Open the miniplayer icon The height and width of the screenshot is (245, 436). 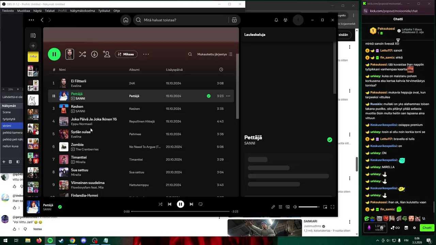click(x=325, y=207)
